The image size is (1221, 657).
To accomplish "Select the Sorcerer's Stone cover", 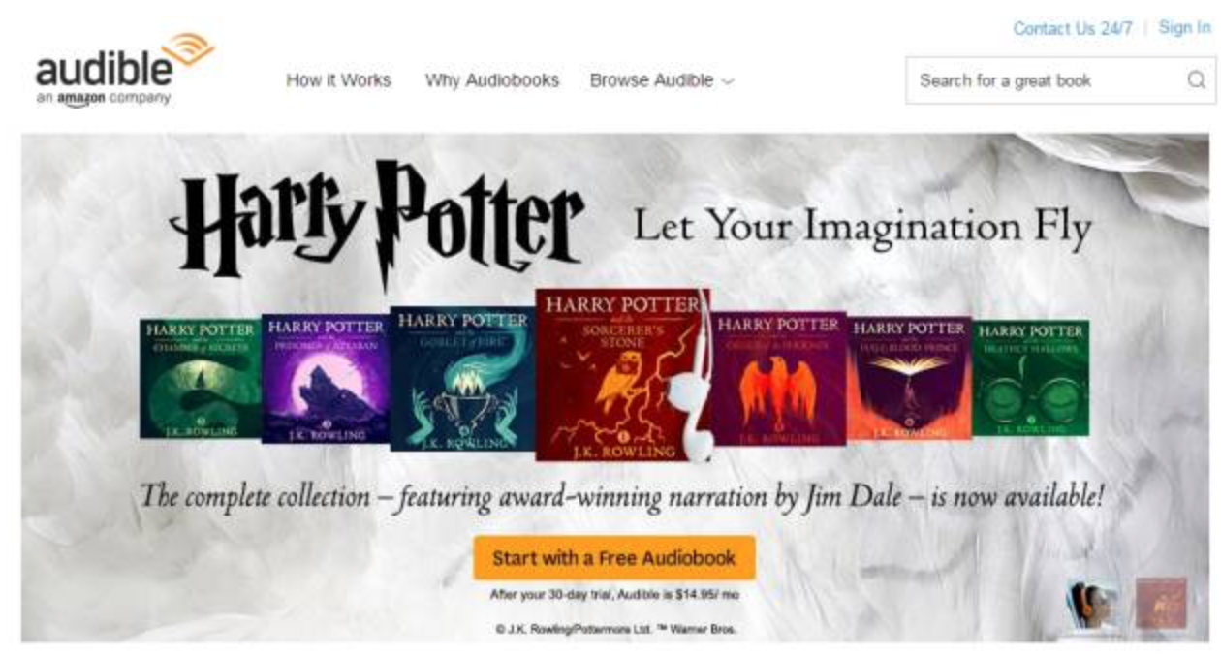I will (622, 374).
